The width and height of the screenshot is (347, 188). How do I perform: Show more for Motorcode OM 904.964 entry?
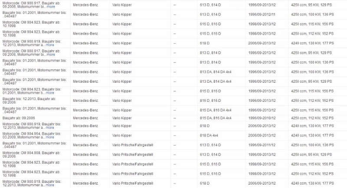[50, 137]
